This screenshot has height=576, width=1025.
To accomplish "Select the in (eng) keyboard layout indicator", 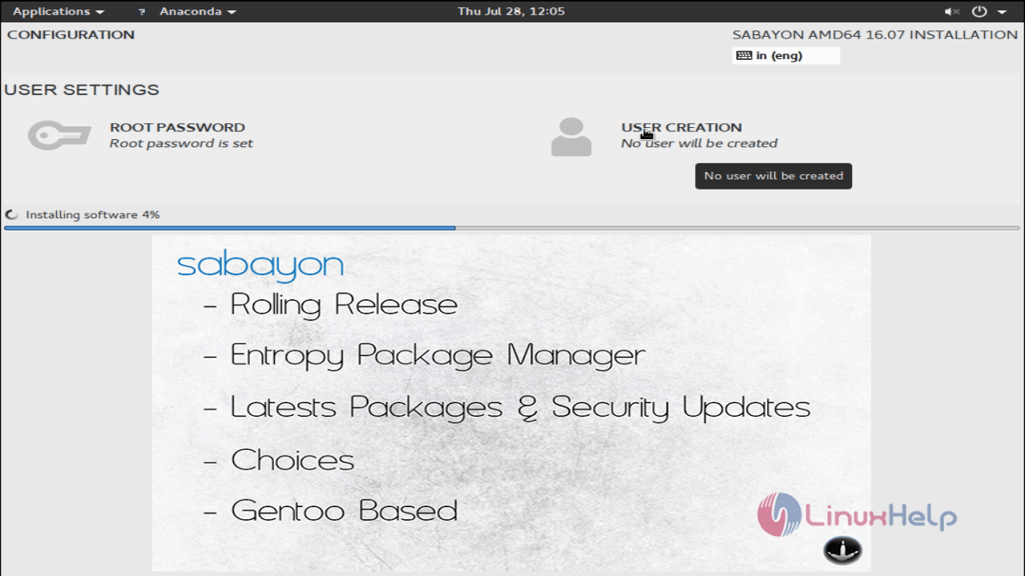I will [x=786, y=55].
